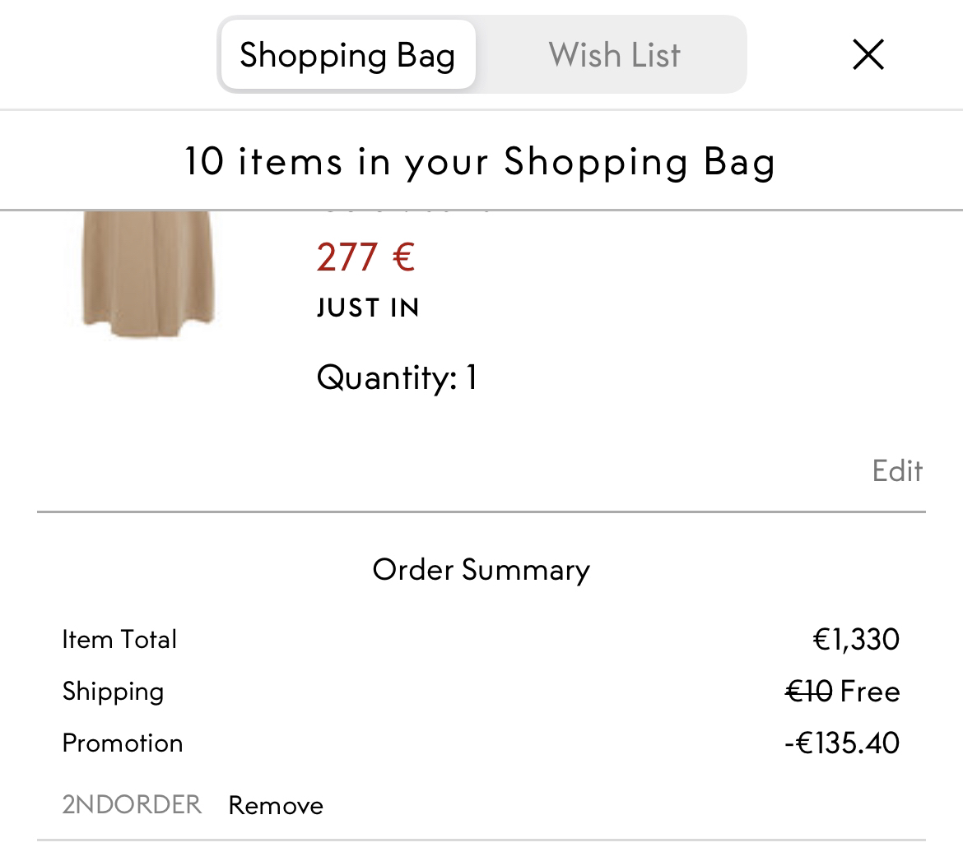This screenshot has height=861, width=963.
Task: Click the 2NDORDER promotion code label
Action: click(x=132, y=803)
